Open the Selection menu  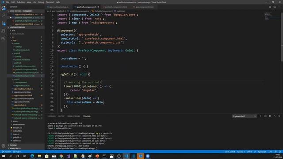[x=21, y=2]
